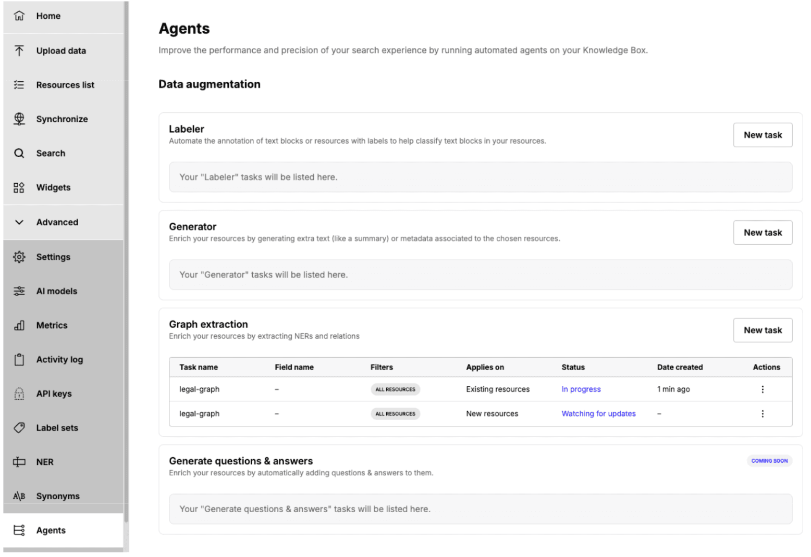The width and height of the screenshot is (811, 557).
Task: Select Metrics in the sidebar
Action: point(52,325)
